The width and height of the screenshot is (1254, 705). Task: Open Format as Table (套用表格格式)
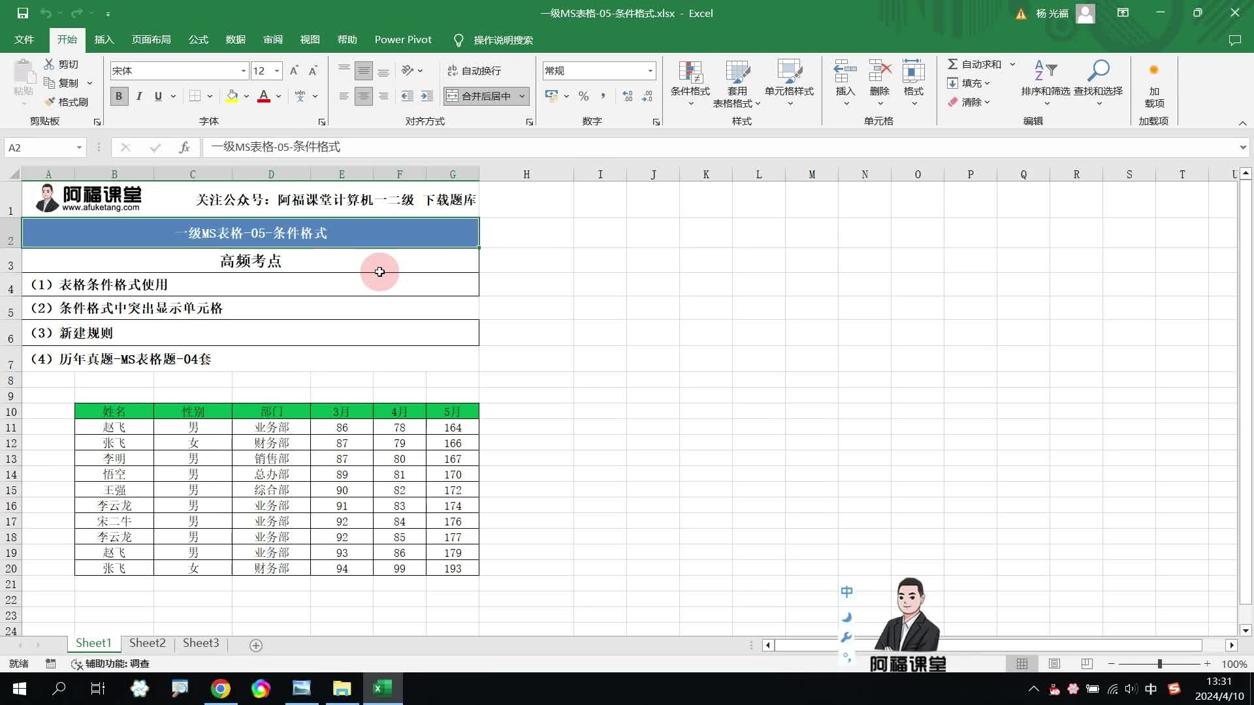(x=737, y=84)
